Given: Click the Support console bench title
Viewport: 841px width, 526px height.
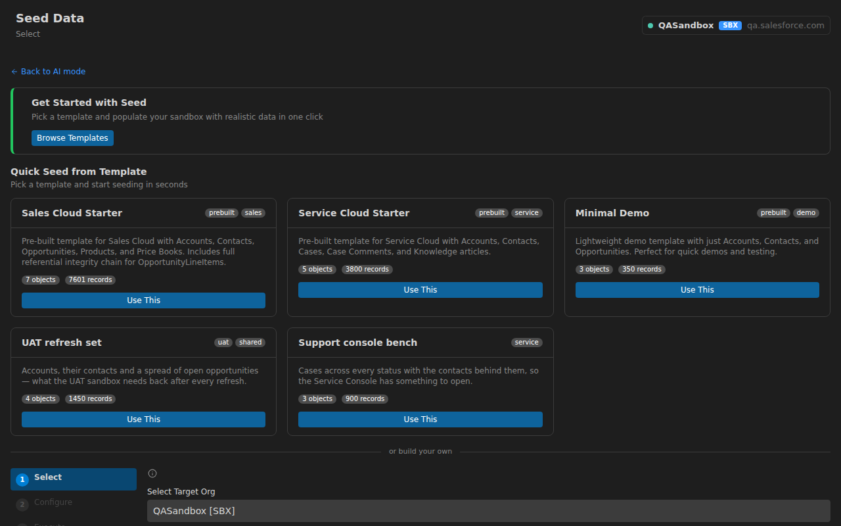Looking at the screenshot, I should pyautogui.click(x=358, y=343).
